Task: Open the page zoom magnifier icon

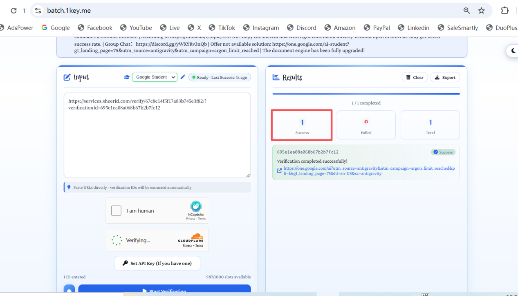Action: coord(466,11)
